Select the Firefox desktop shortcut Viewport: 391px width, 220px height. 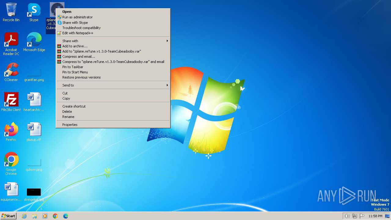[x=11, y=132]
